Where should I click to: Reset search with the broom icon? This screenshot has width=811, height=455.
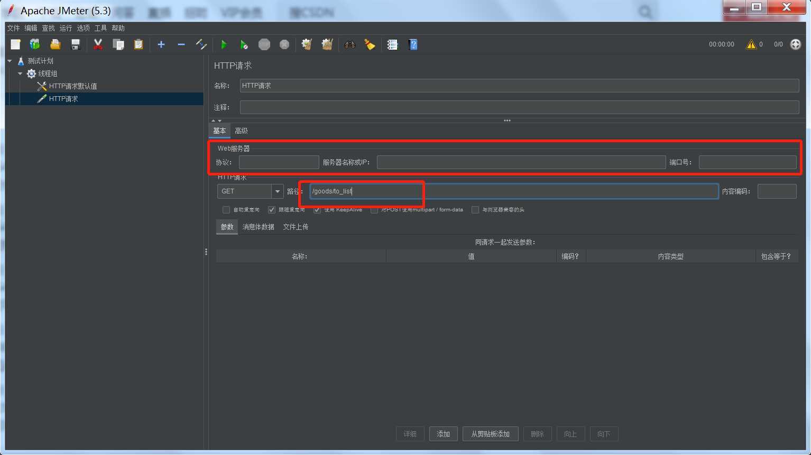(x=370, y=44)
